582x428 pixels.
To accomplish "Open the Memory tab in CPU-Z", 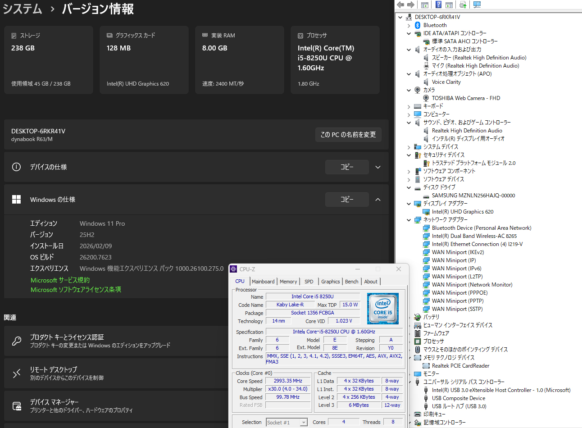I will point(288,282).
